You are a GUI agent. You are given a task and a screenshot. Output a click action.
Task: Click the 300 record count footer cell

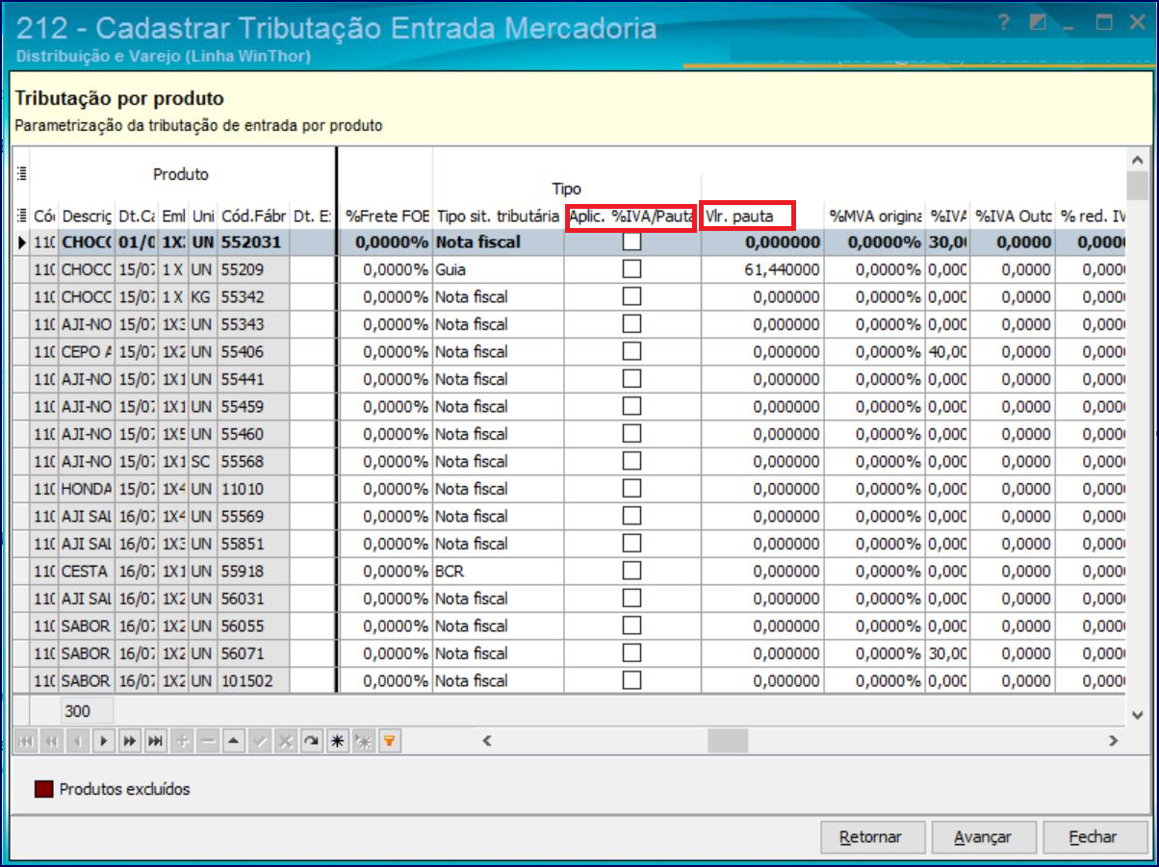pos(86,711)
